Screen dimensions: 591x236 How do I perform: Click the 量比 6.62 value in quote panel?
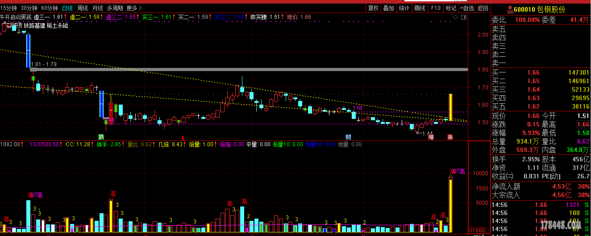pyautogui.click(x=583, y=141)
